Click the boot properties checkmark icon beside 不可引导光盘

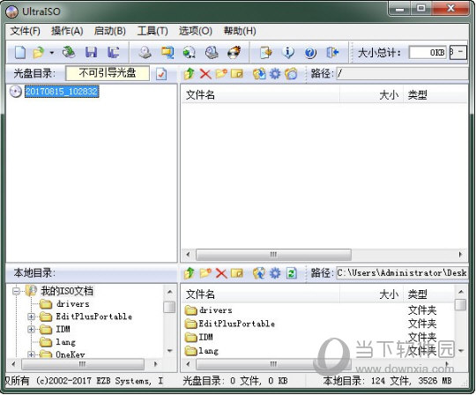pyautogui.click(x=161, y=74)
